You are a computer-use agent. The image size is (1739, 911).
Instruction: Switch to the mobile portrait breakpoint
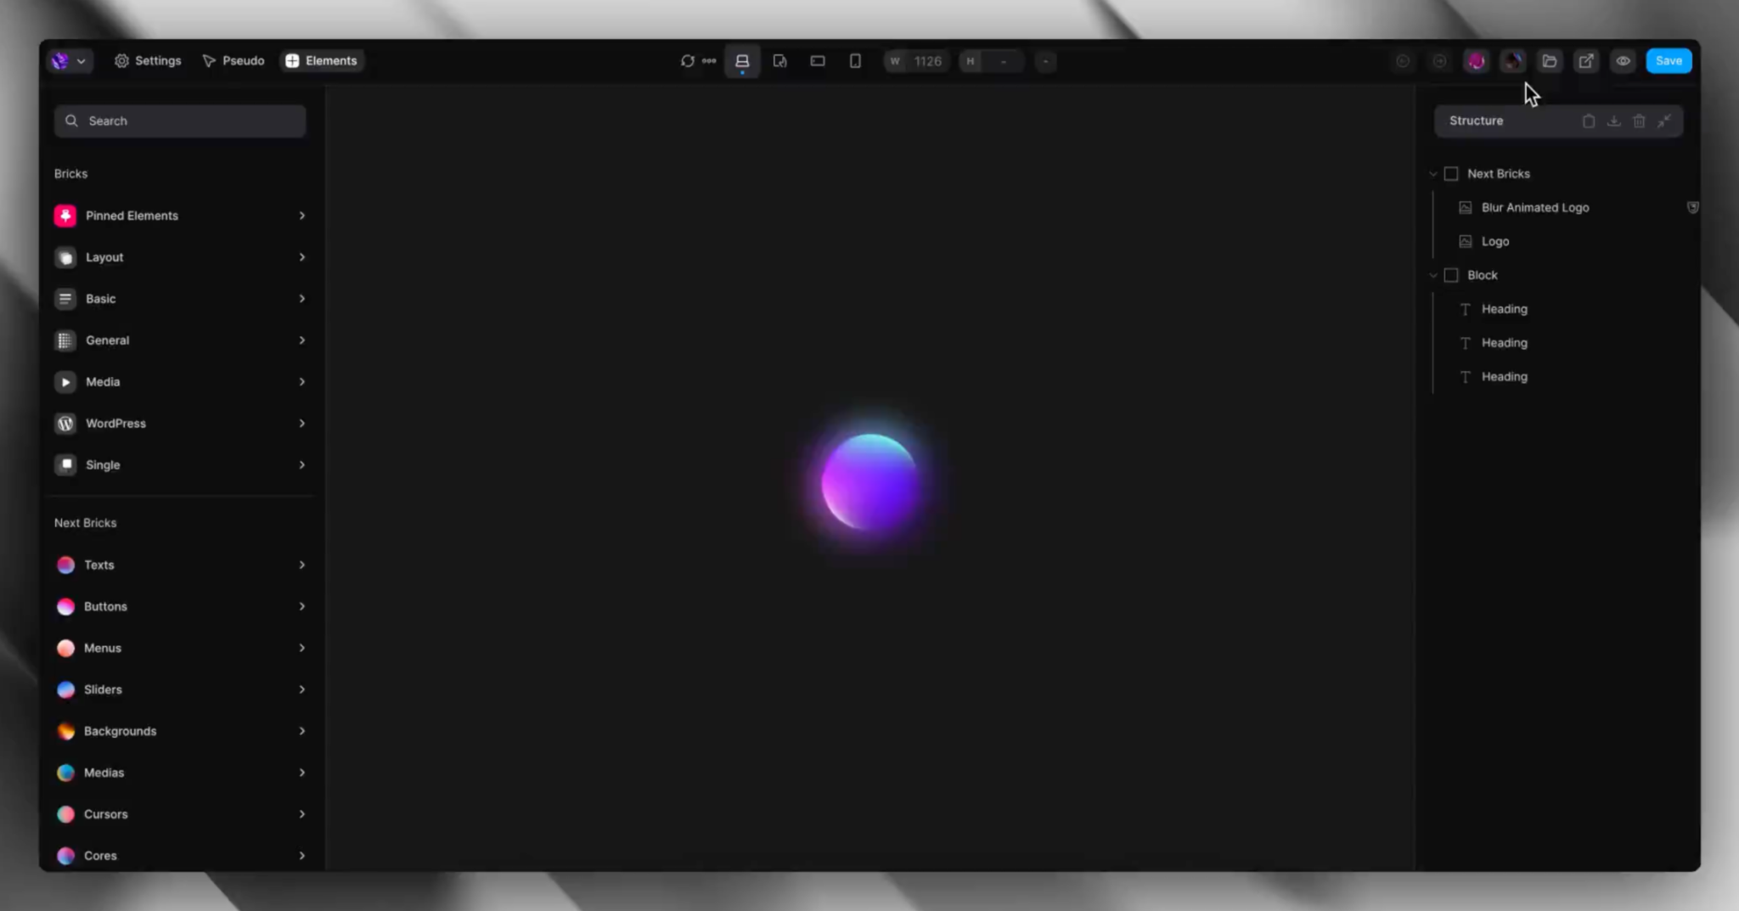click(855, 61)
